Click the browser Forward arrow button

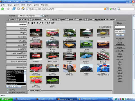[x=8, y=9]
